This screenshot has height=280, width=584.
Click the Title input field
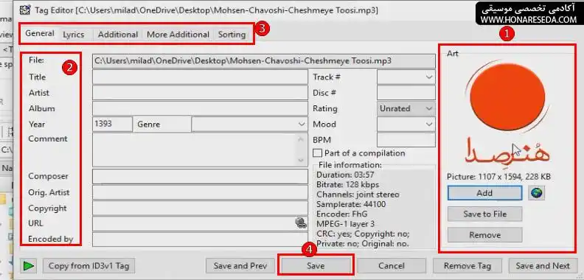click(x=200, y=77)
